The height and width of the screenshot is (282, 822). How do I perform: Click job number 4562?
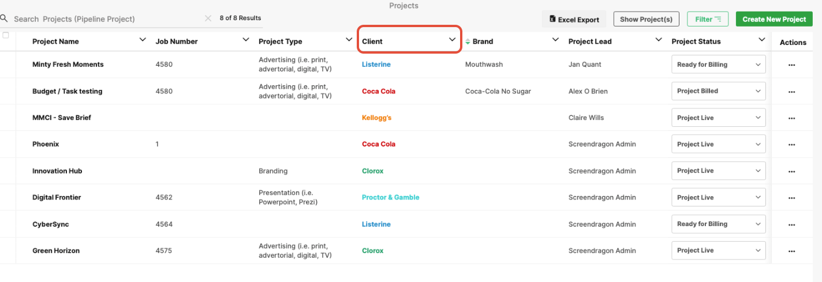164,197
